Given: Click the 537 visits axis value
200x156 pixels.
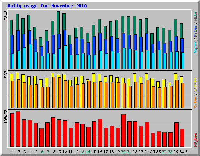Looking at the screenshot, I should coord(6,74).
